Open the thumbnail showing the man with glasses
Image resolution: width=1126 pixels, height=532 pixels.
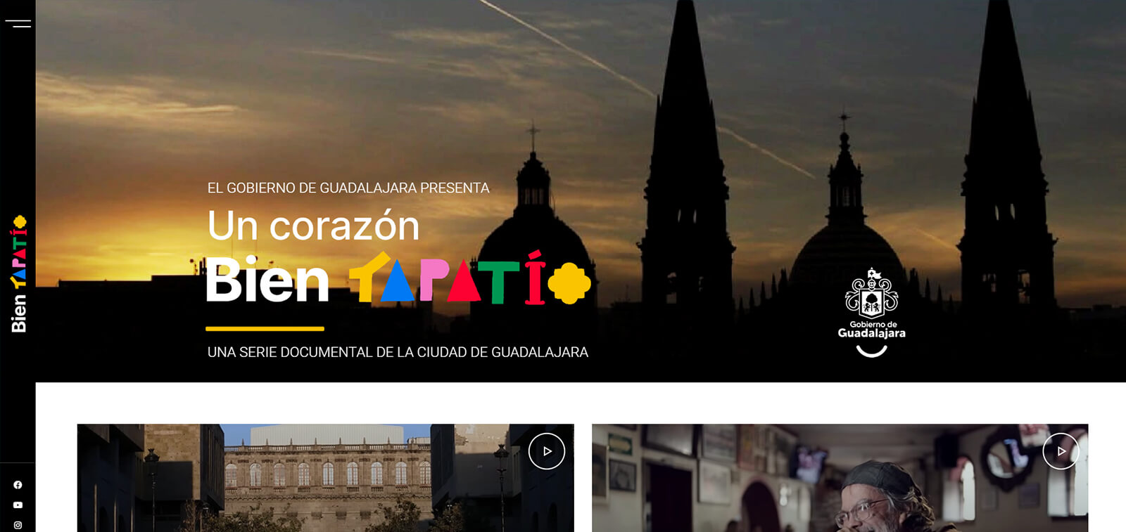coord(840,478)
